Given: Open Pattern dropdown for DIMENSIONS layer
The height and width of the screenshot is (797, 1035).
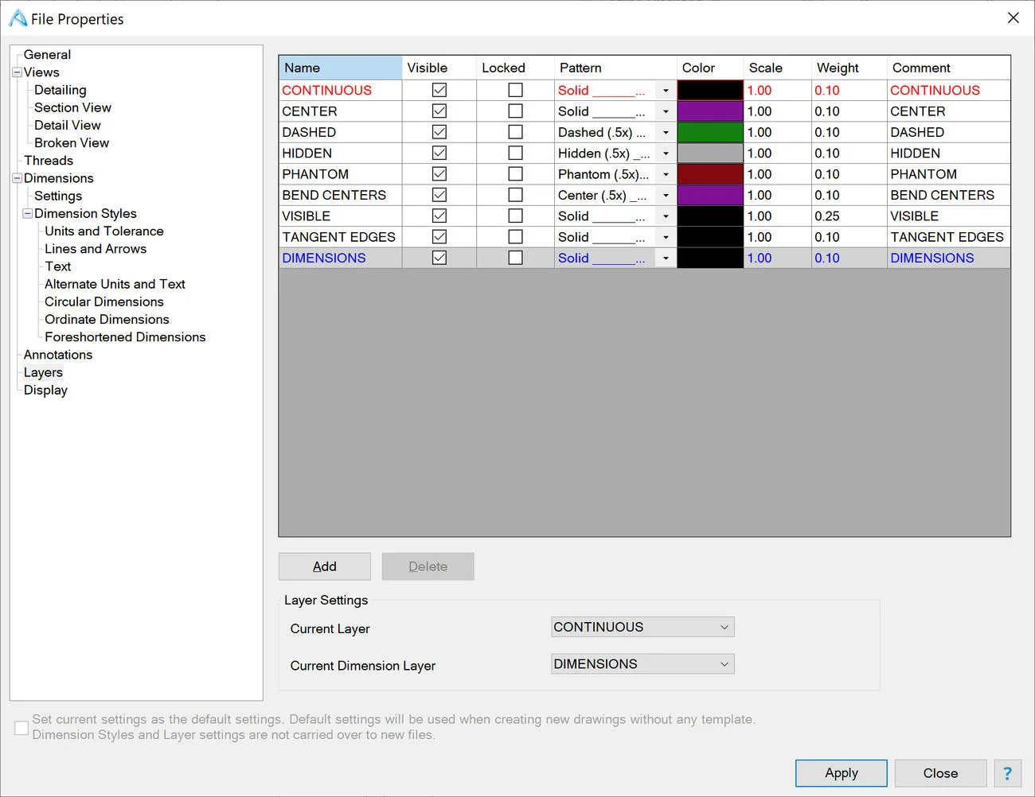Looking at the screenshot, I should click(x=666, y=258).
